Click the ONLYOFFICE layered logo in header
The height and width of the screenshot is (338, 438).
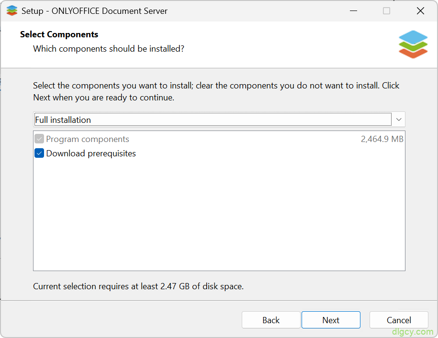[x=413, y=44]
